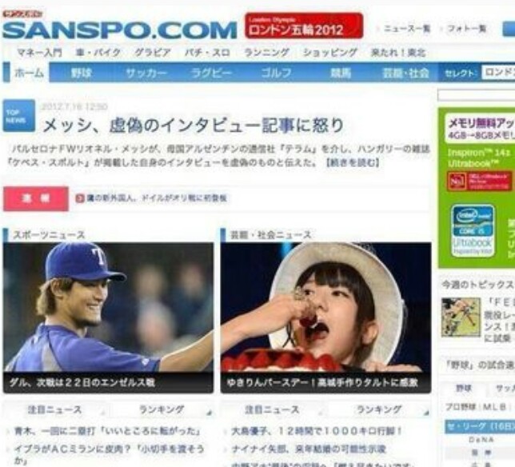Open the baseball pitcher photo story
The image size is (515, 467).
[x=108, y=317]
